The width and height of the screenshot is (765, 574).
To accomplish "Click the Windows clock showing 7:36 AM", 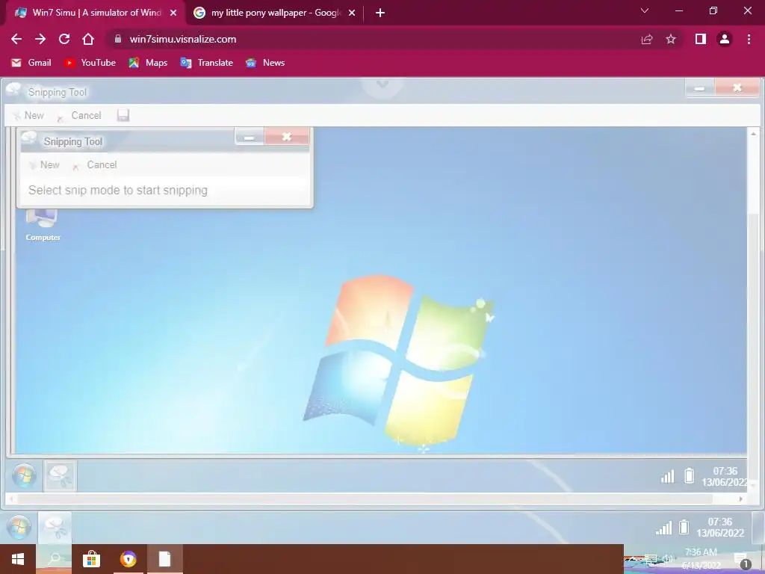I will [701, 559].
